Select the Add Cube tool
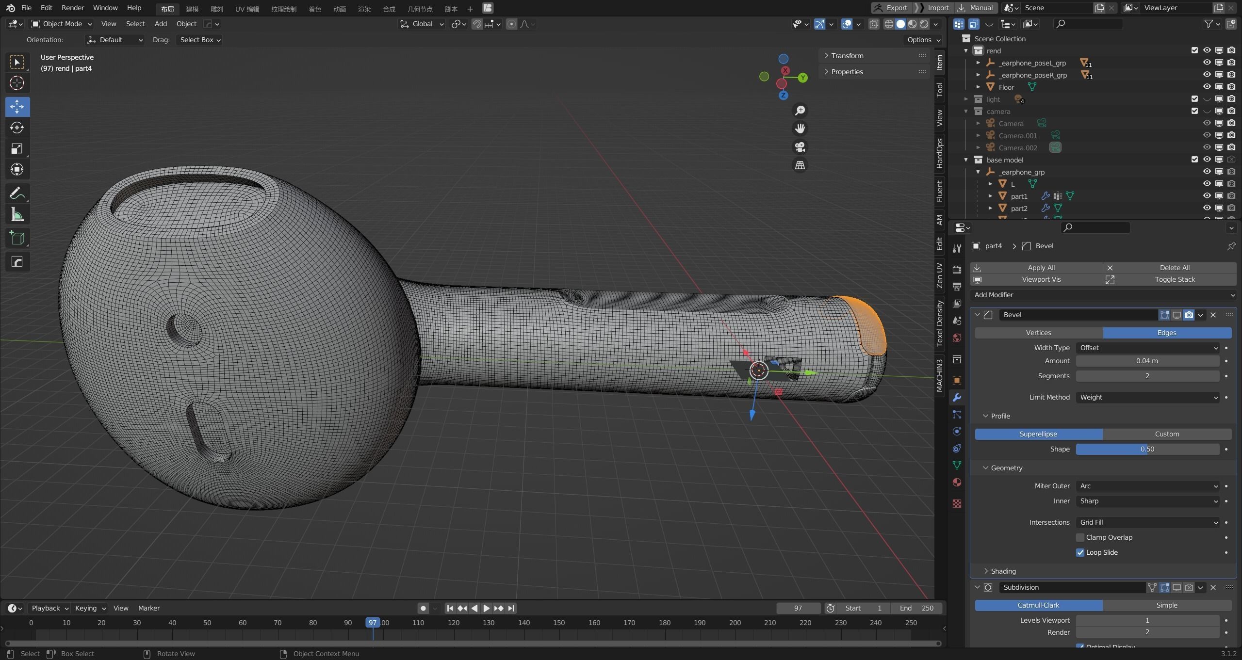The height and width of the screenshot is (660, 1242). pos(17,238)
